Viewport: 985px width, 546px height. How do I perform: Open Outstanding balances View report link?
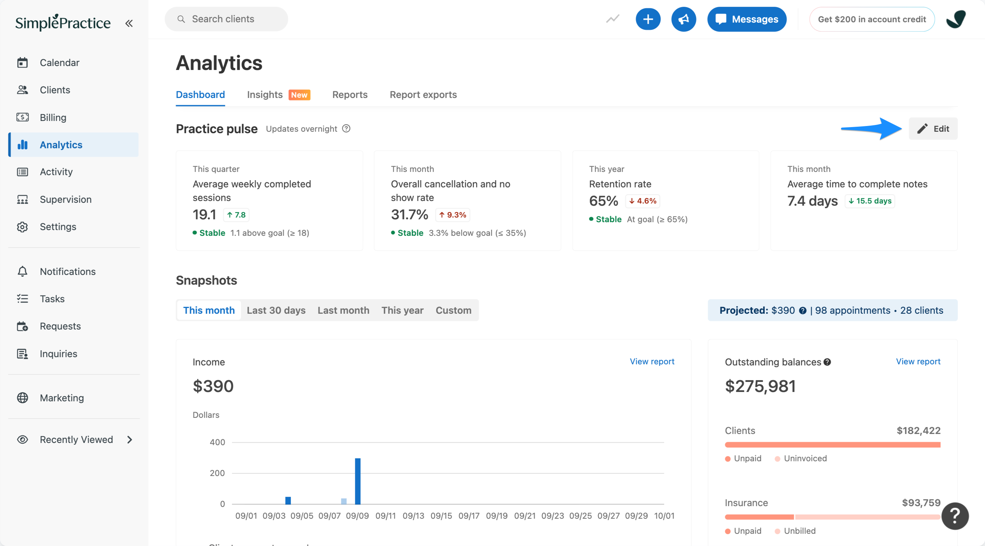(x=918, y=361)
